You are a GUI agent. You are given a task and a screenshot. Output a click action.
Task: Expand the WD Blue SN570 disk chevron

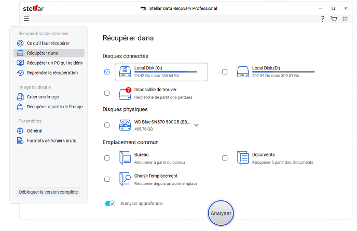(197, 125)
